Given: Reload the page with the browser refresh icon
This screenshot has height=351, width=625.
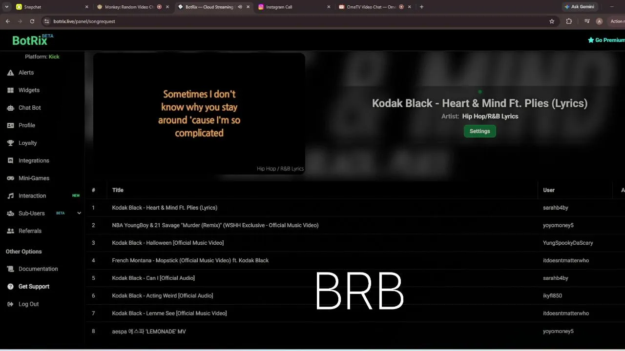Looking at the screenshot, I should [32, 21].
